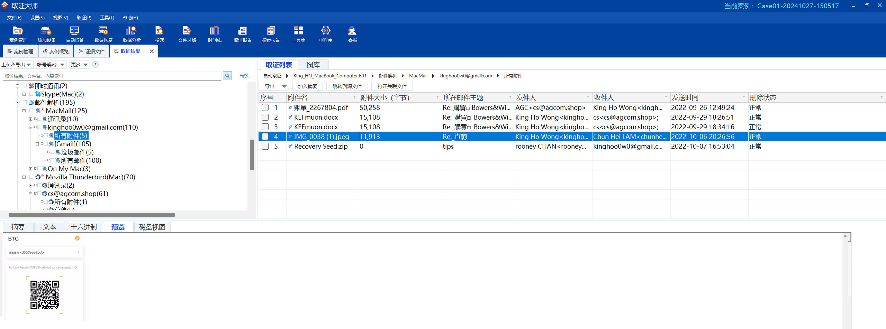The width and height of the screenshot is (886, 329).
Task: Switch to the 十六进制 tab
Action: coord(84,227)
